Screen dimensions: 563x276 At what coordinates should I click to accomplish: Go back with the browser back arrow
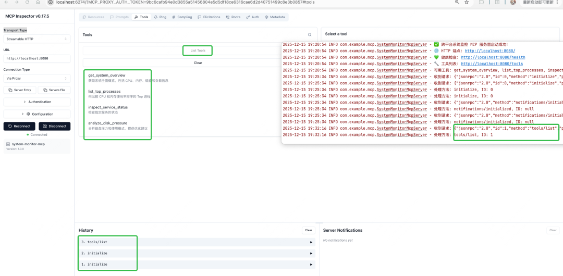[6, 2]
